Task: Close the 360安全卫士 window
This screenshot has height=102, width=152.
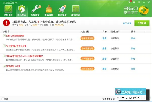Action: click(x=149, y=2)
